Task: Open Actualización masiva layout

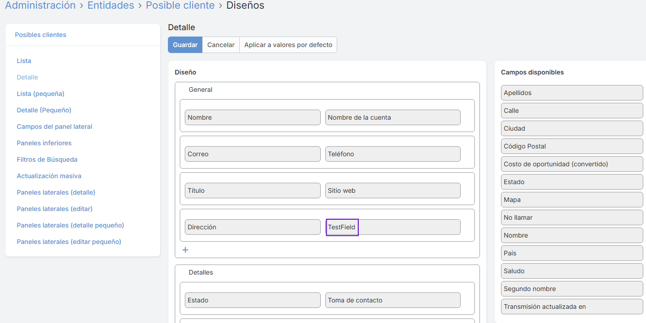Action: pos(49,176)
